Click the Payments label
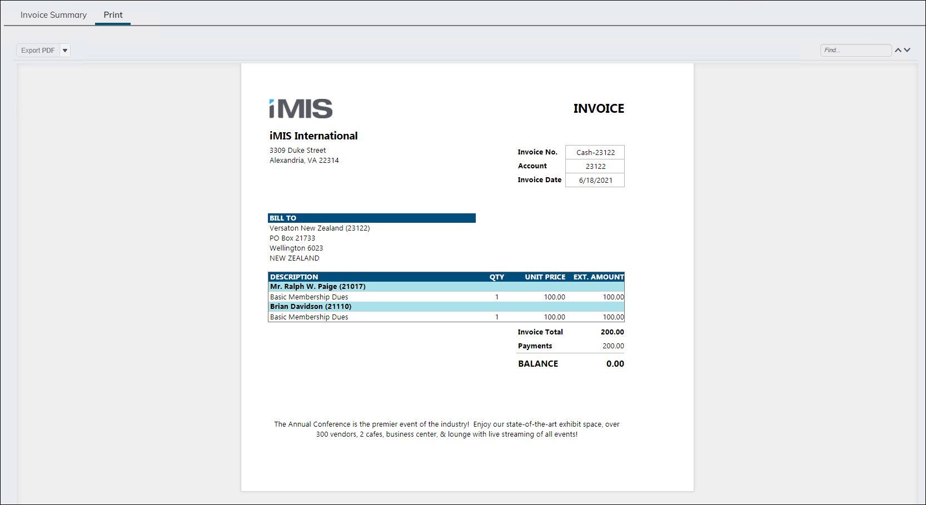 535,346
